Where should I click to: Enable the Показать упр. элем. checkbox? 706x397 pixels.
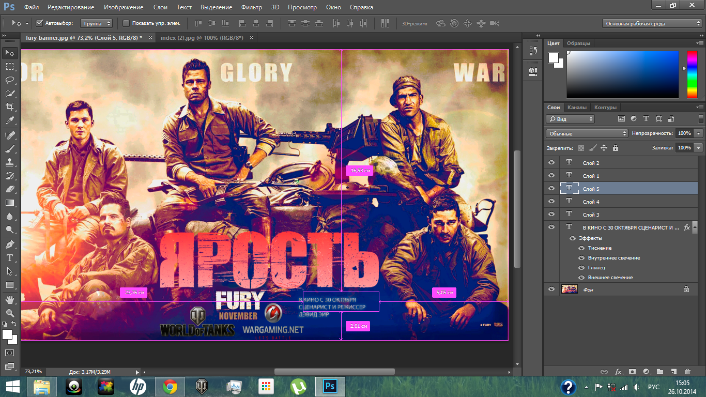coord(126,23)
